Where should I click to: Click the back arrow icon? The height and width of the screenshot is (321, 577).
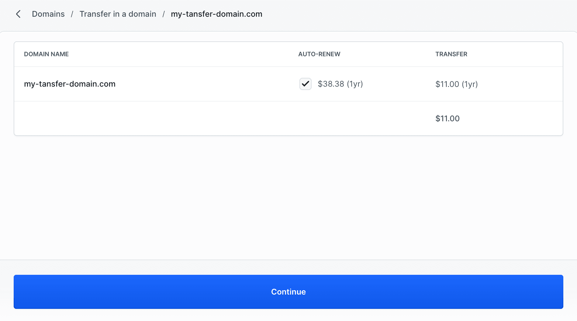tap(18, 14)
